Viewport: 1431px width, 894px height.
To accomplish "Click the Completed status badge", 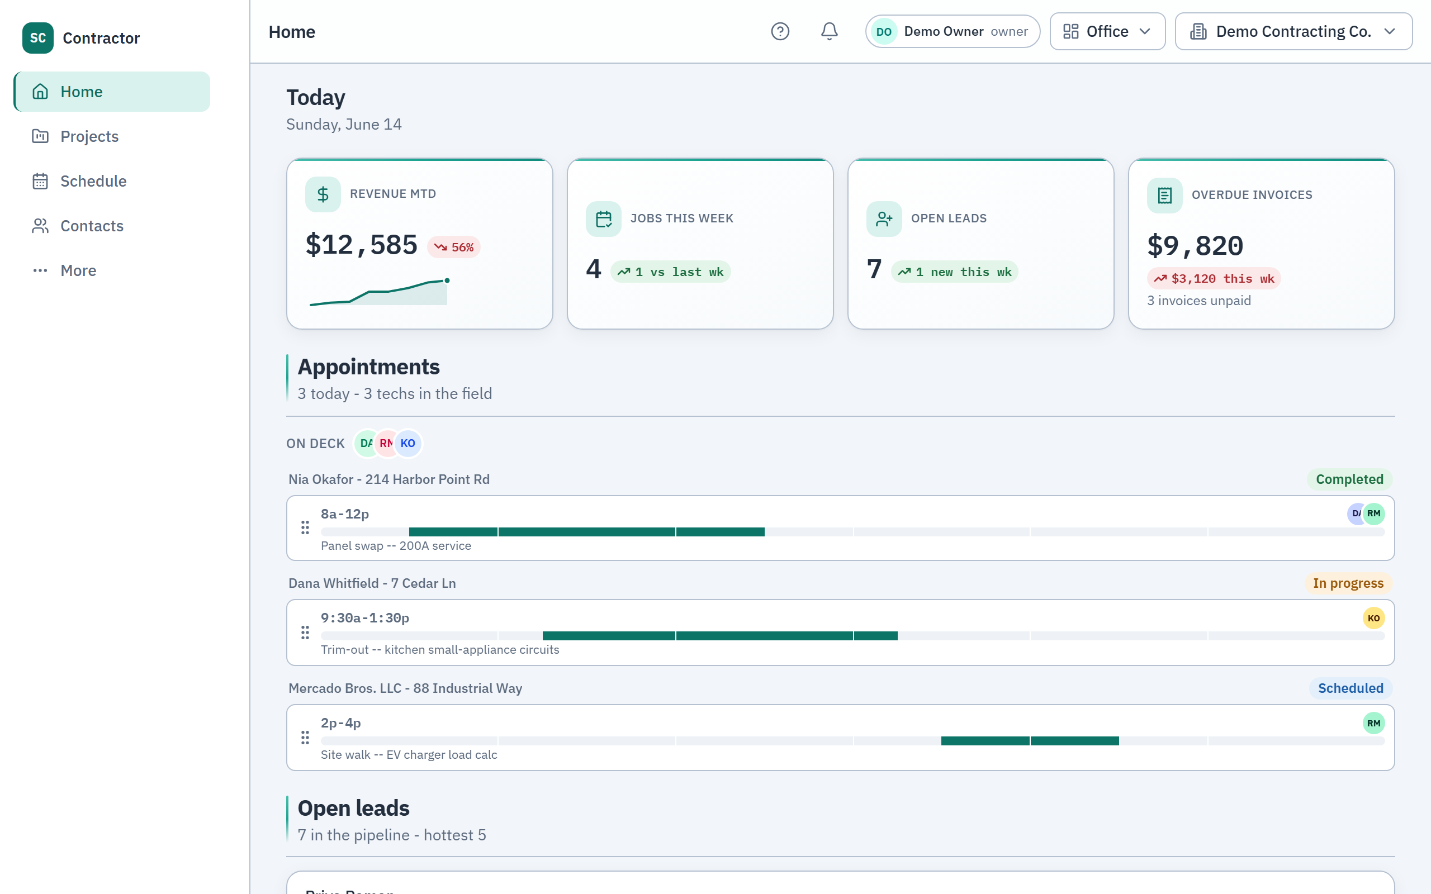I will pos(1349,479).
